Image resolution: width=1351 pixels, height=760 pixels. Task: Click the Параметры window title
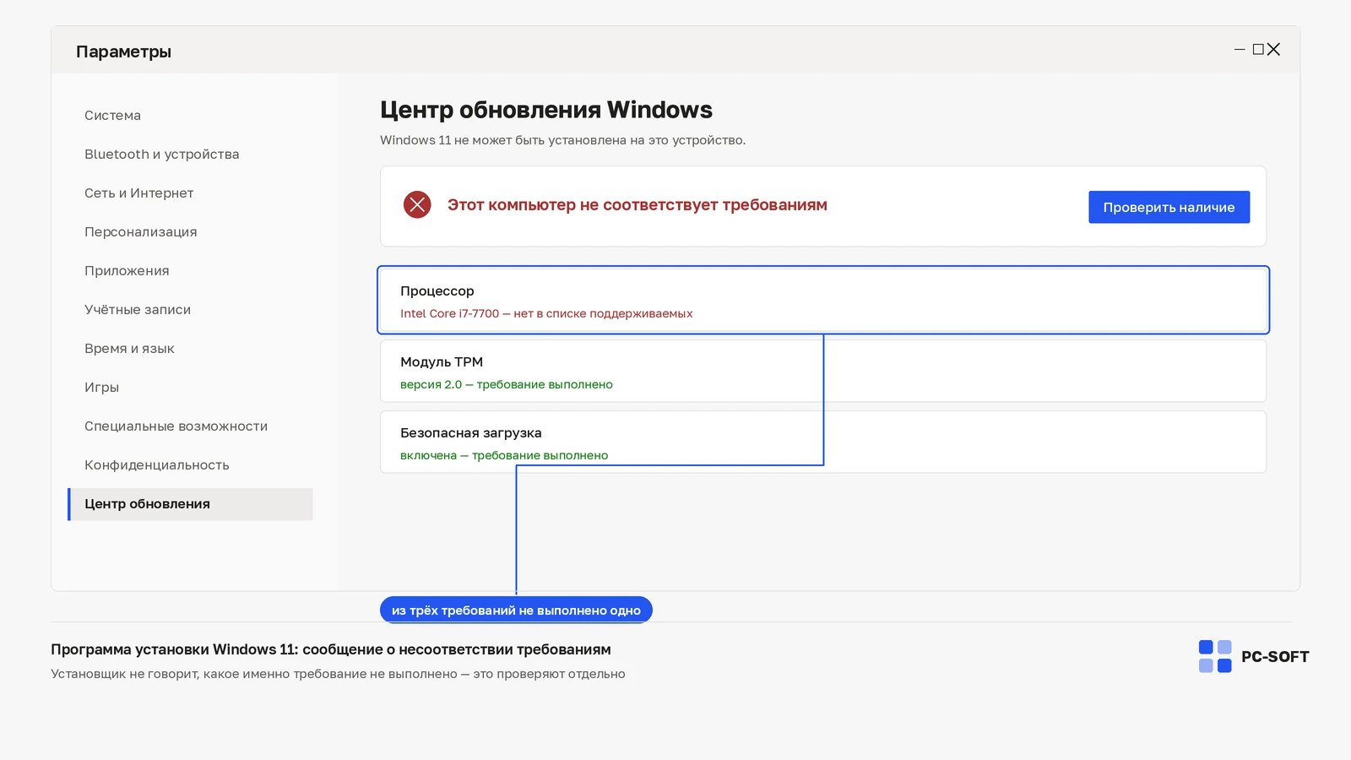[123, 52]
